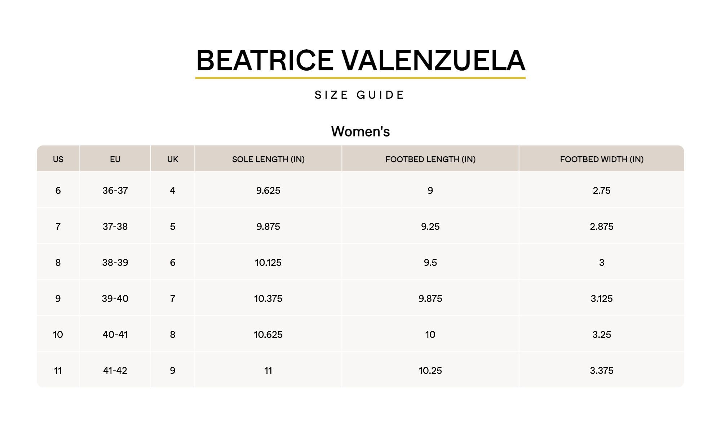Screen dimensions: 721x435
Task: Click the EU column header
Action: (115, 159)
